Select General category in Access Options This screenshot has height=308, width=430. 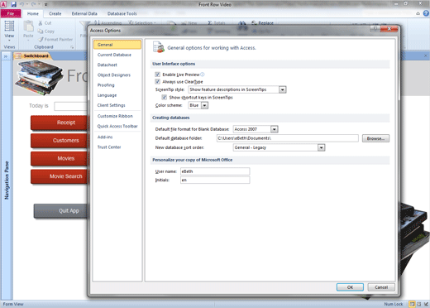click(x=117, y=45)
